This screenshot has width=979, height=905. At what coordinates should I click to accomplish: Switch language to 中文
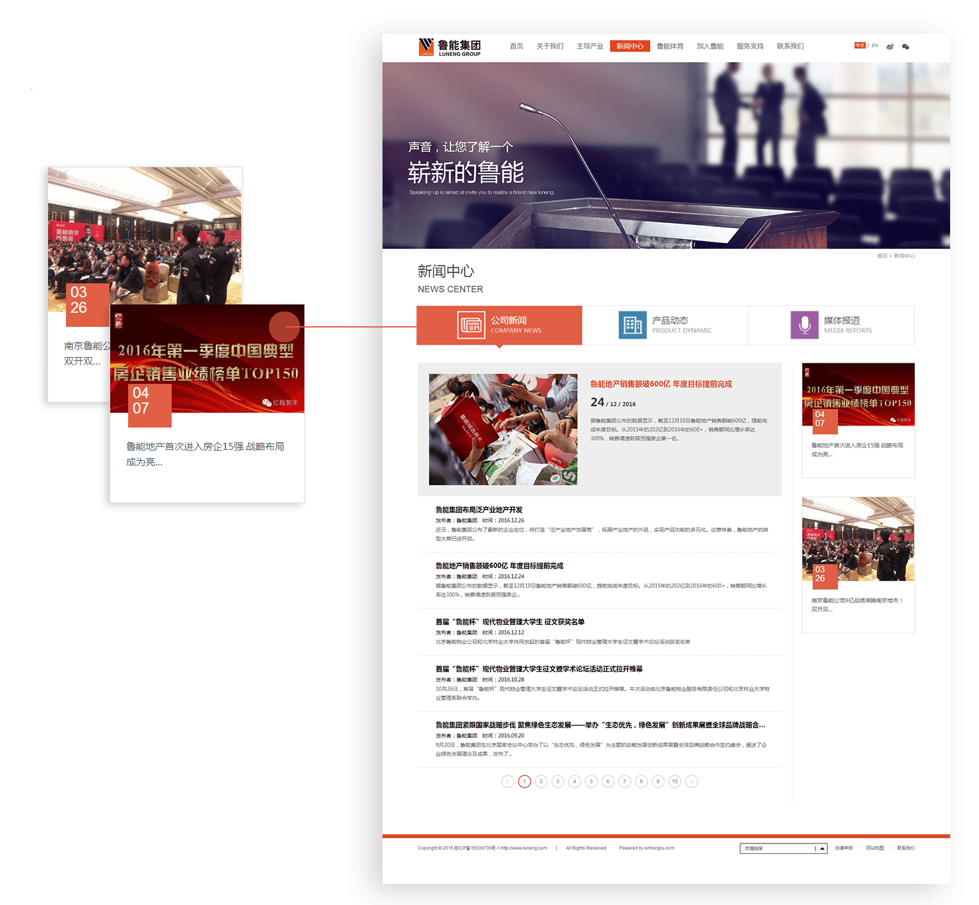tap(860, 46)
